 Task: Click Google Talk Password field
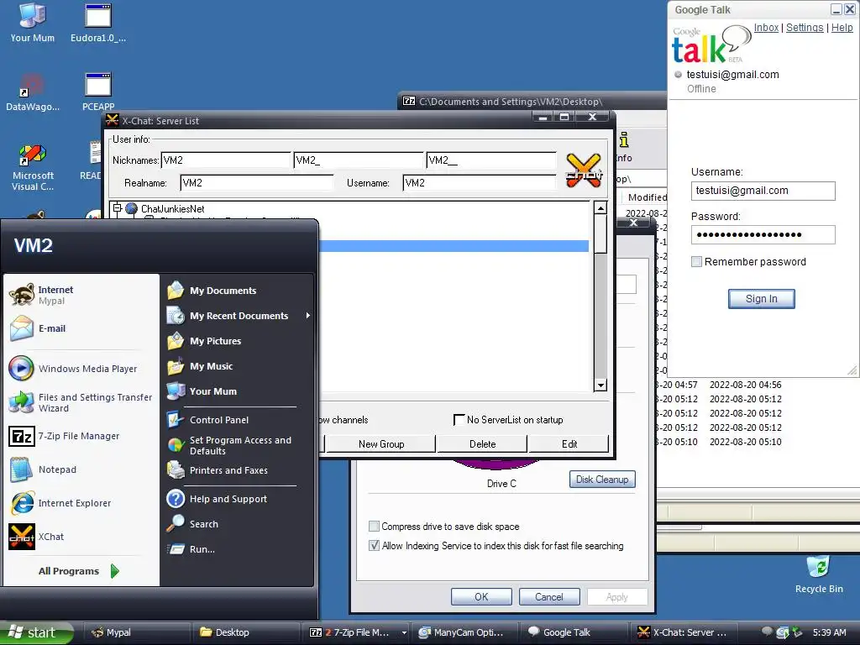(x=763, y=235)
